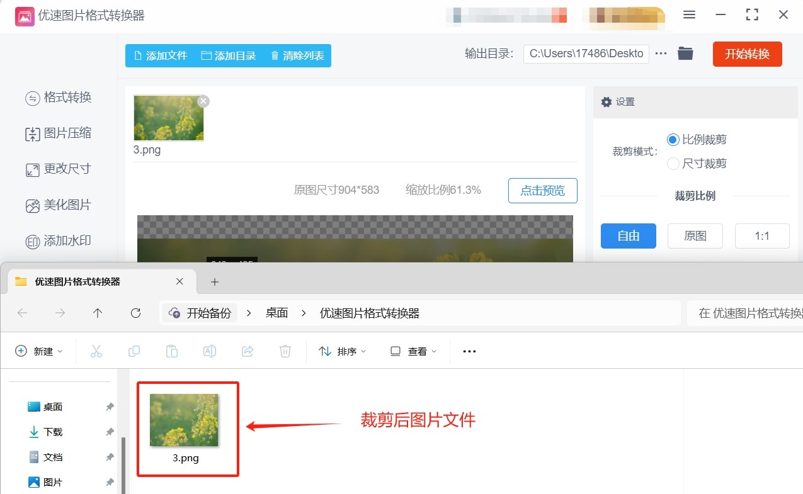Click the cut scissors icon

tap(96, 351)
